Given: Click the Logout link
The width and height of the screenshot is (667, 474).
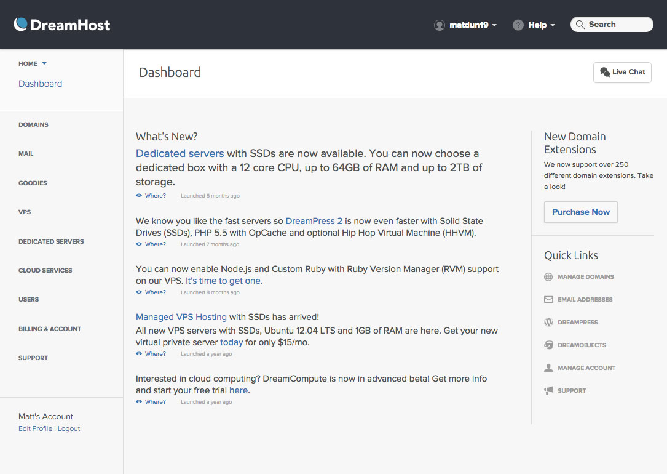Looking at the screenshot, I should 69,429.
